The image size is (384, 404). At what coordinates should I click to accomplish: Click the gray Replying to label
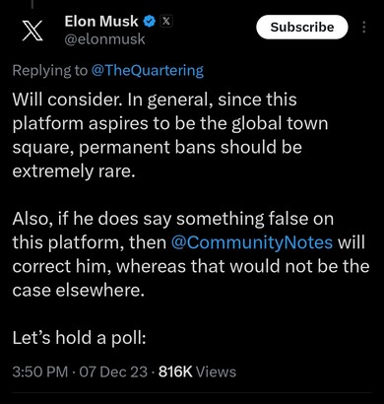(x=50, y=71)
